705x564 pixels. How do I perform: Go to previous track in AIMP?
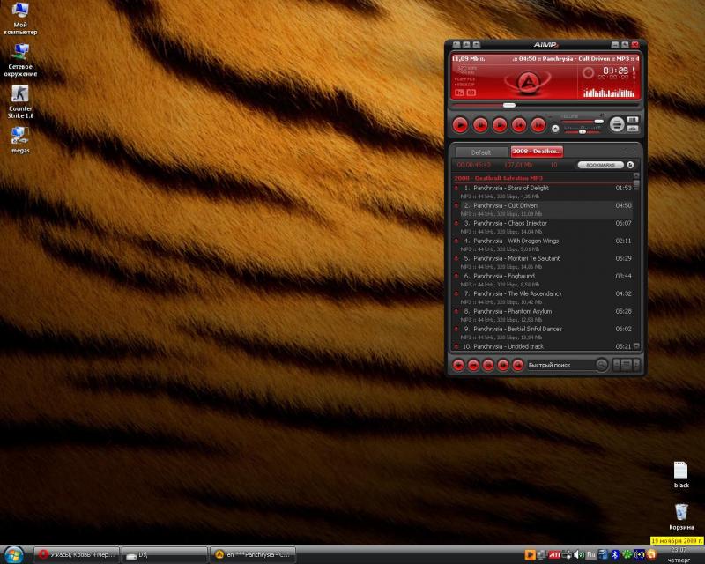(519, 125)
